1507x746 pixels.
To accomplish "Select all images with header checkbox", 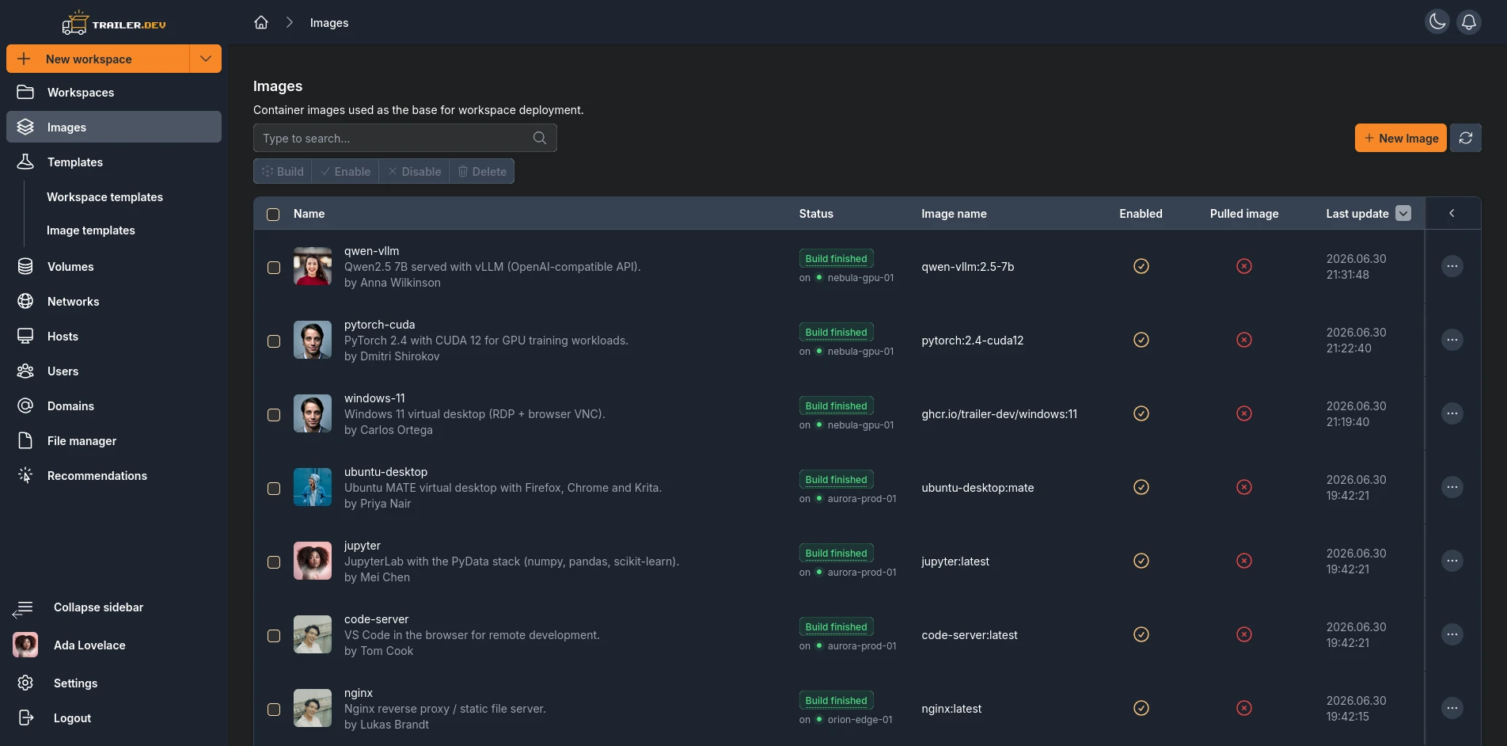I will 273,214.
